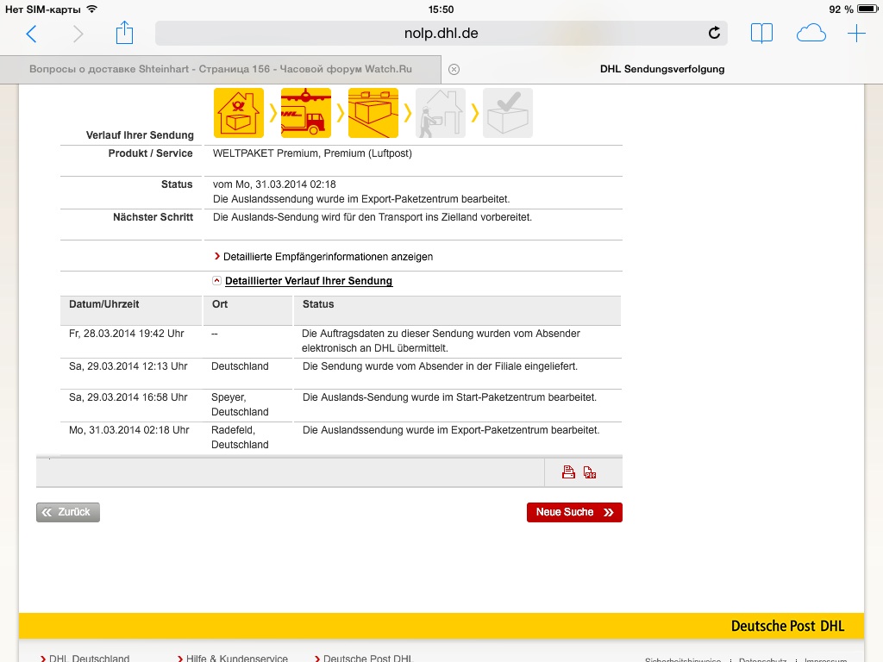Image resolution: width=883 pixels, height=662 pixels.
Task: Switch to the Watch.Ru forum tab
Action: pyautogui.click(x=221, y=69)
